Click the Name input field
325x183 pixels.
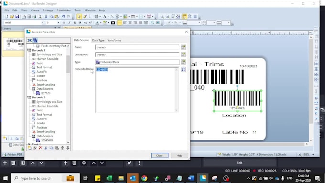tap(137, 47)
